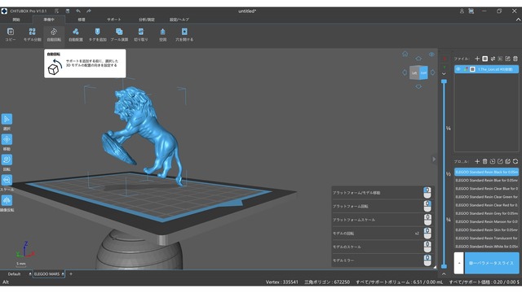Select ELEGOO Standard Resin Grey profile
Viewport: 522px width, 293px height.
[486, 213]
